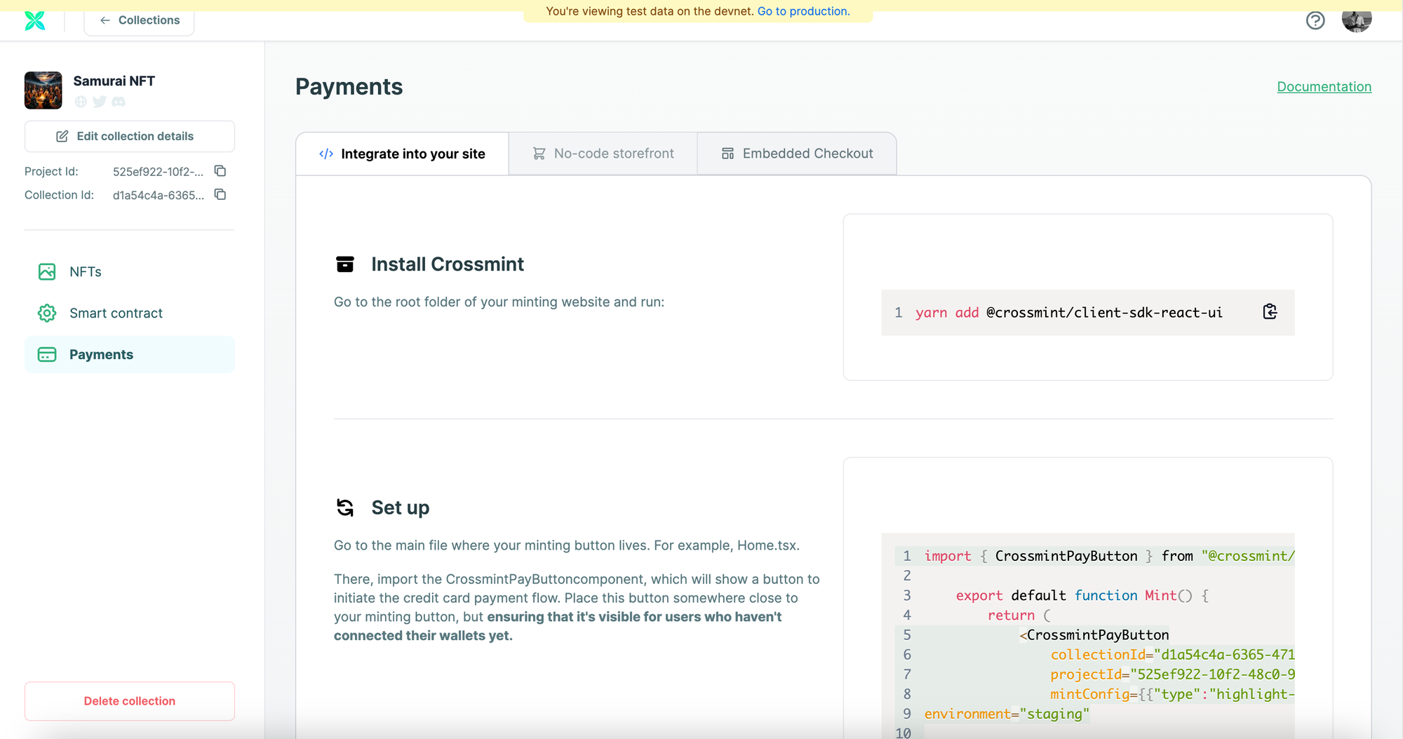This screenshot has width=1403, height=739.
Task: Click the code brackets icon on Integrate tab
Action: tap(326, 154)
